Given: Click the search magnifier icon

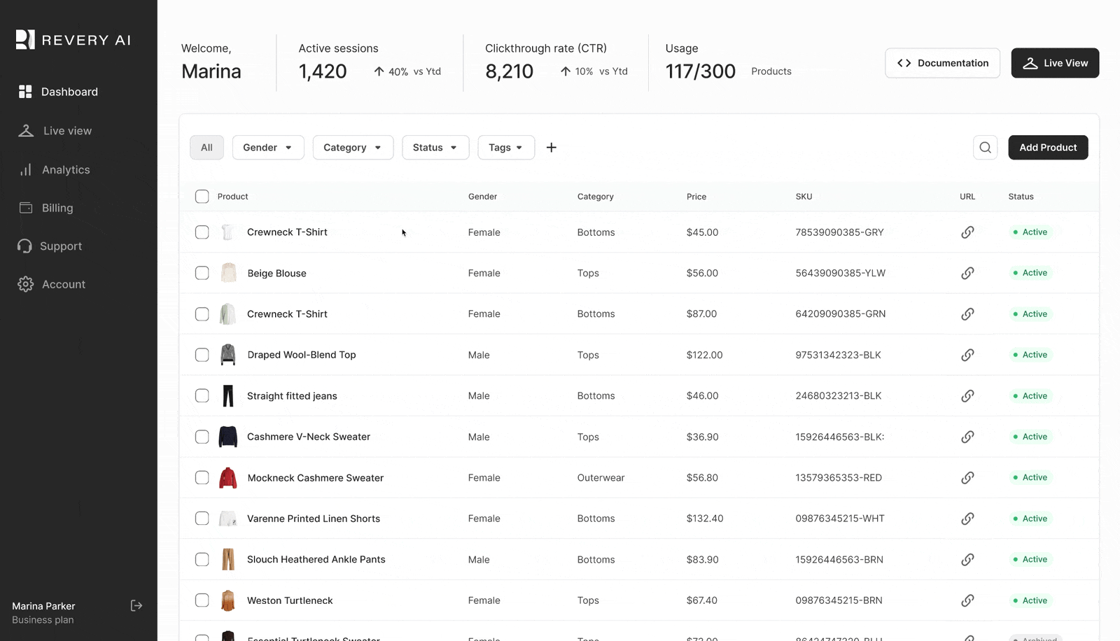Looking at the screenshot, I should [985, 148].
